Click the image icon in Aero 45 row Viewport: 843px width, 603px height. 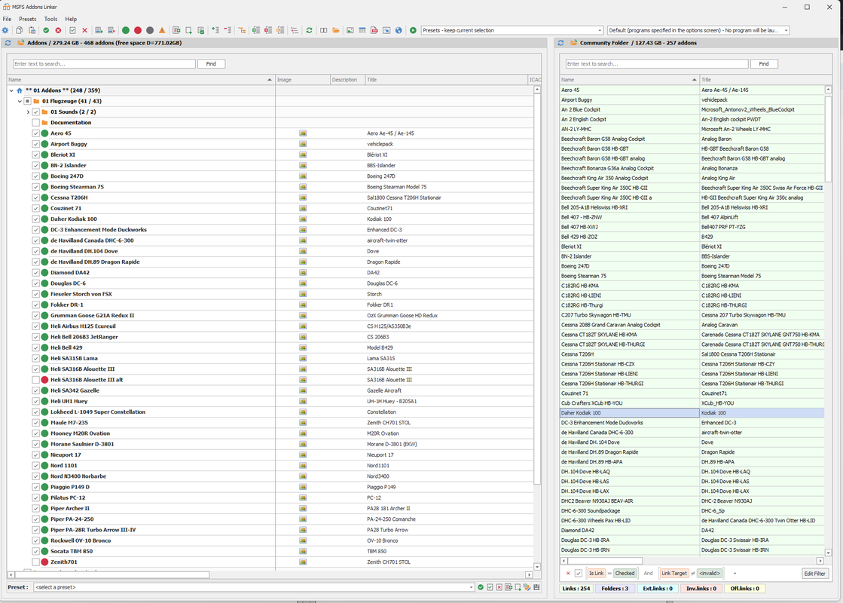[x=303, y=133]
